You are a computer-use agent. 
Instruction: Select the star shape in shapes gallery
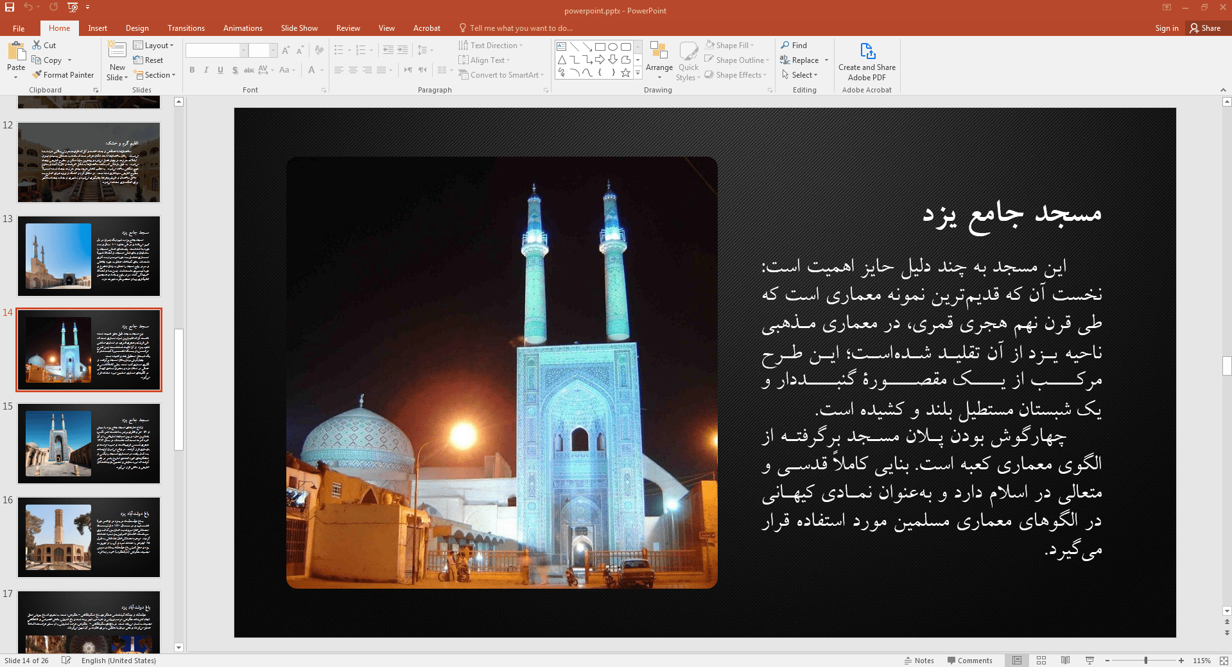pyautogui.click(x=625, y=73)
